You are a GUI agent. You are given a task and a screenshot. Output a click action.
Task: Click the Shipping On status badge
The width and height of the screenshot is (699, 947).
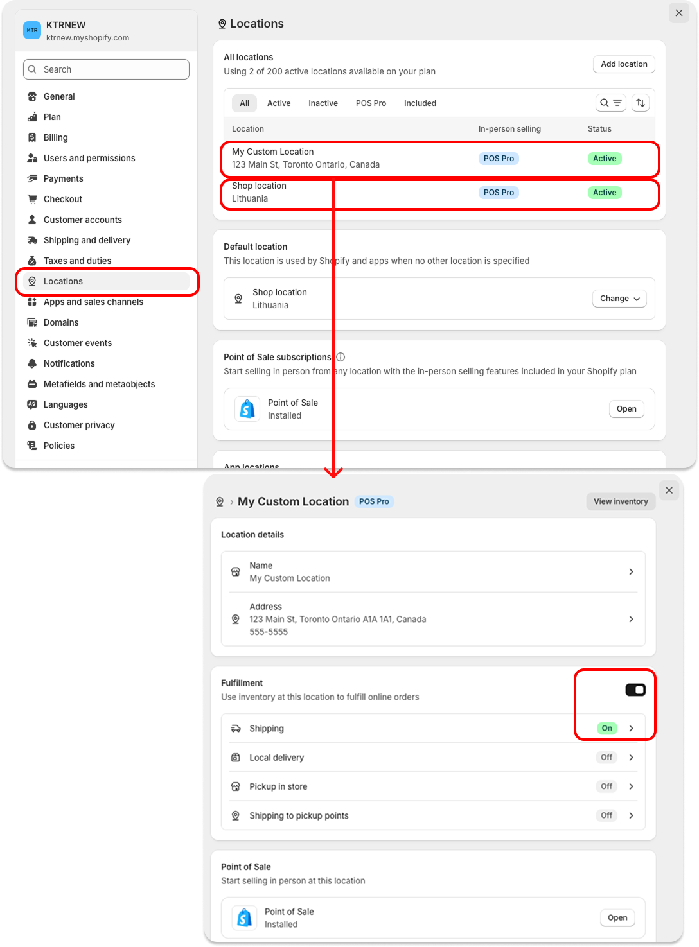[607, 728]
